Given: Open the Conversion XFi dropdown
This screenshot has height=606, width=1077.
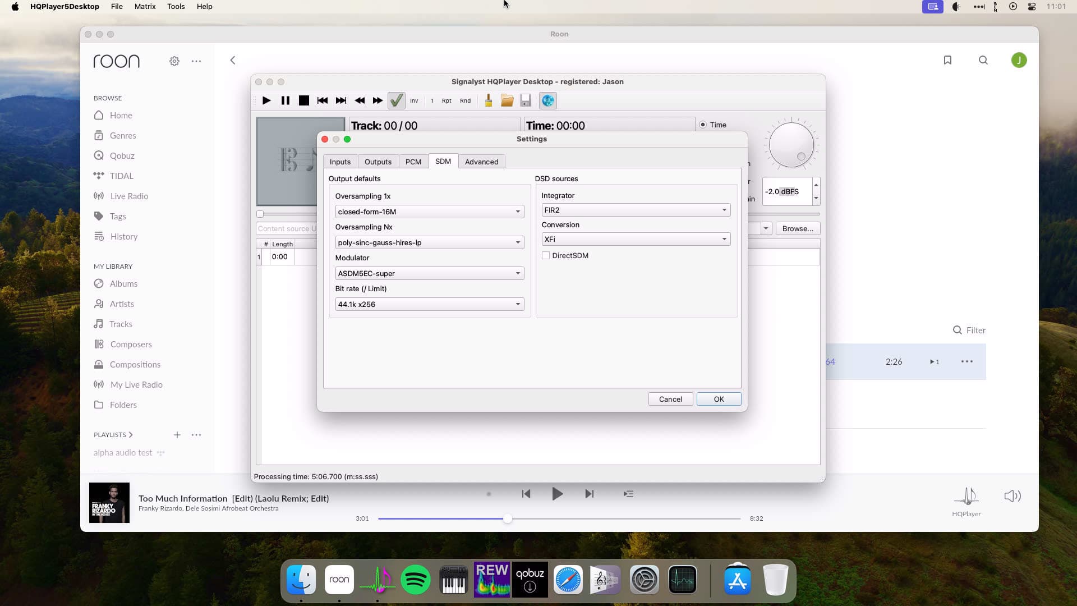Looking at the screenshot, I should point(636,239).
